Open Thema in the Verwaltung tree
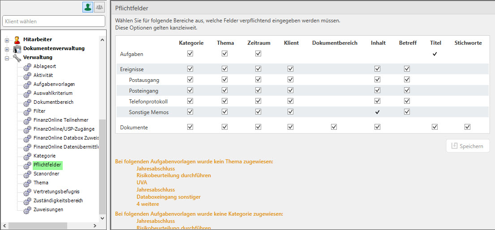495x230 pixels. 41,183
